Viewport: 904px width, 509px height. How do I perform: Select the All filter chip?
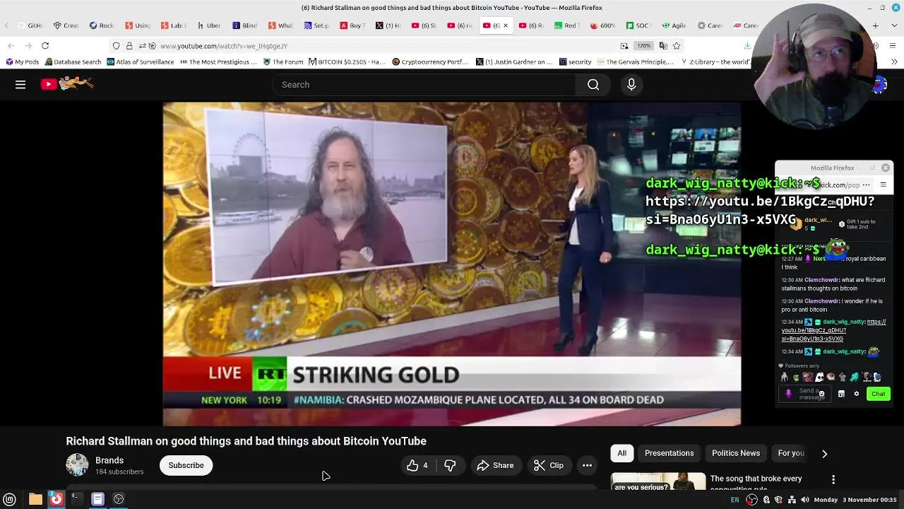621,453
